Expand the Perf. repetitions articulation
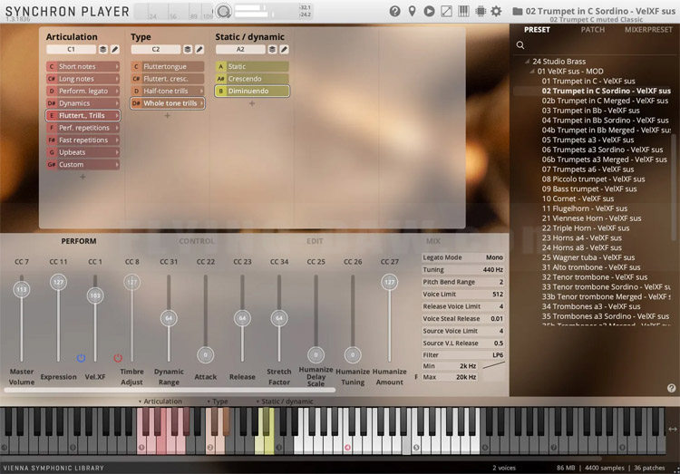680x474 pixels. pyautogui.click(x=117, y=128)
